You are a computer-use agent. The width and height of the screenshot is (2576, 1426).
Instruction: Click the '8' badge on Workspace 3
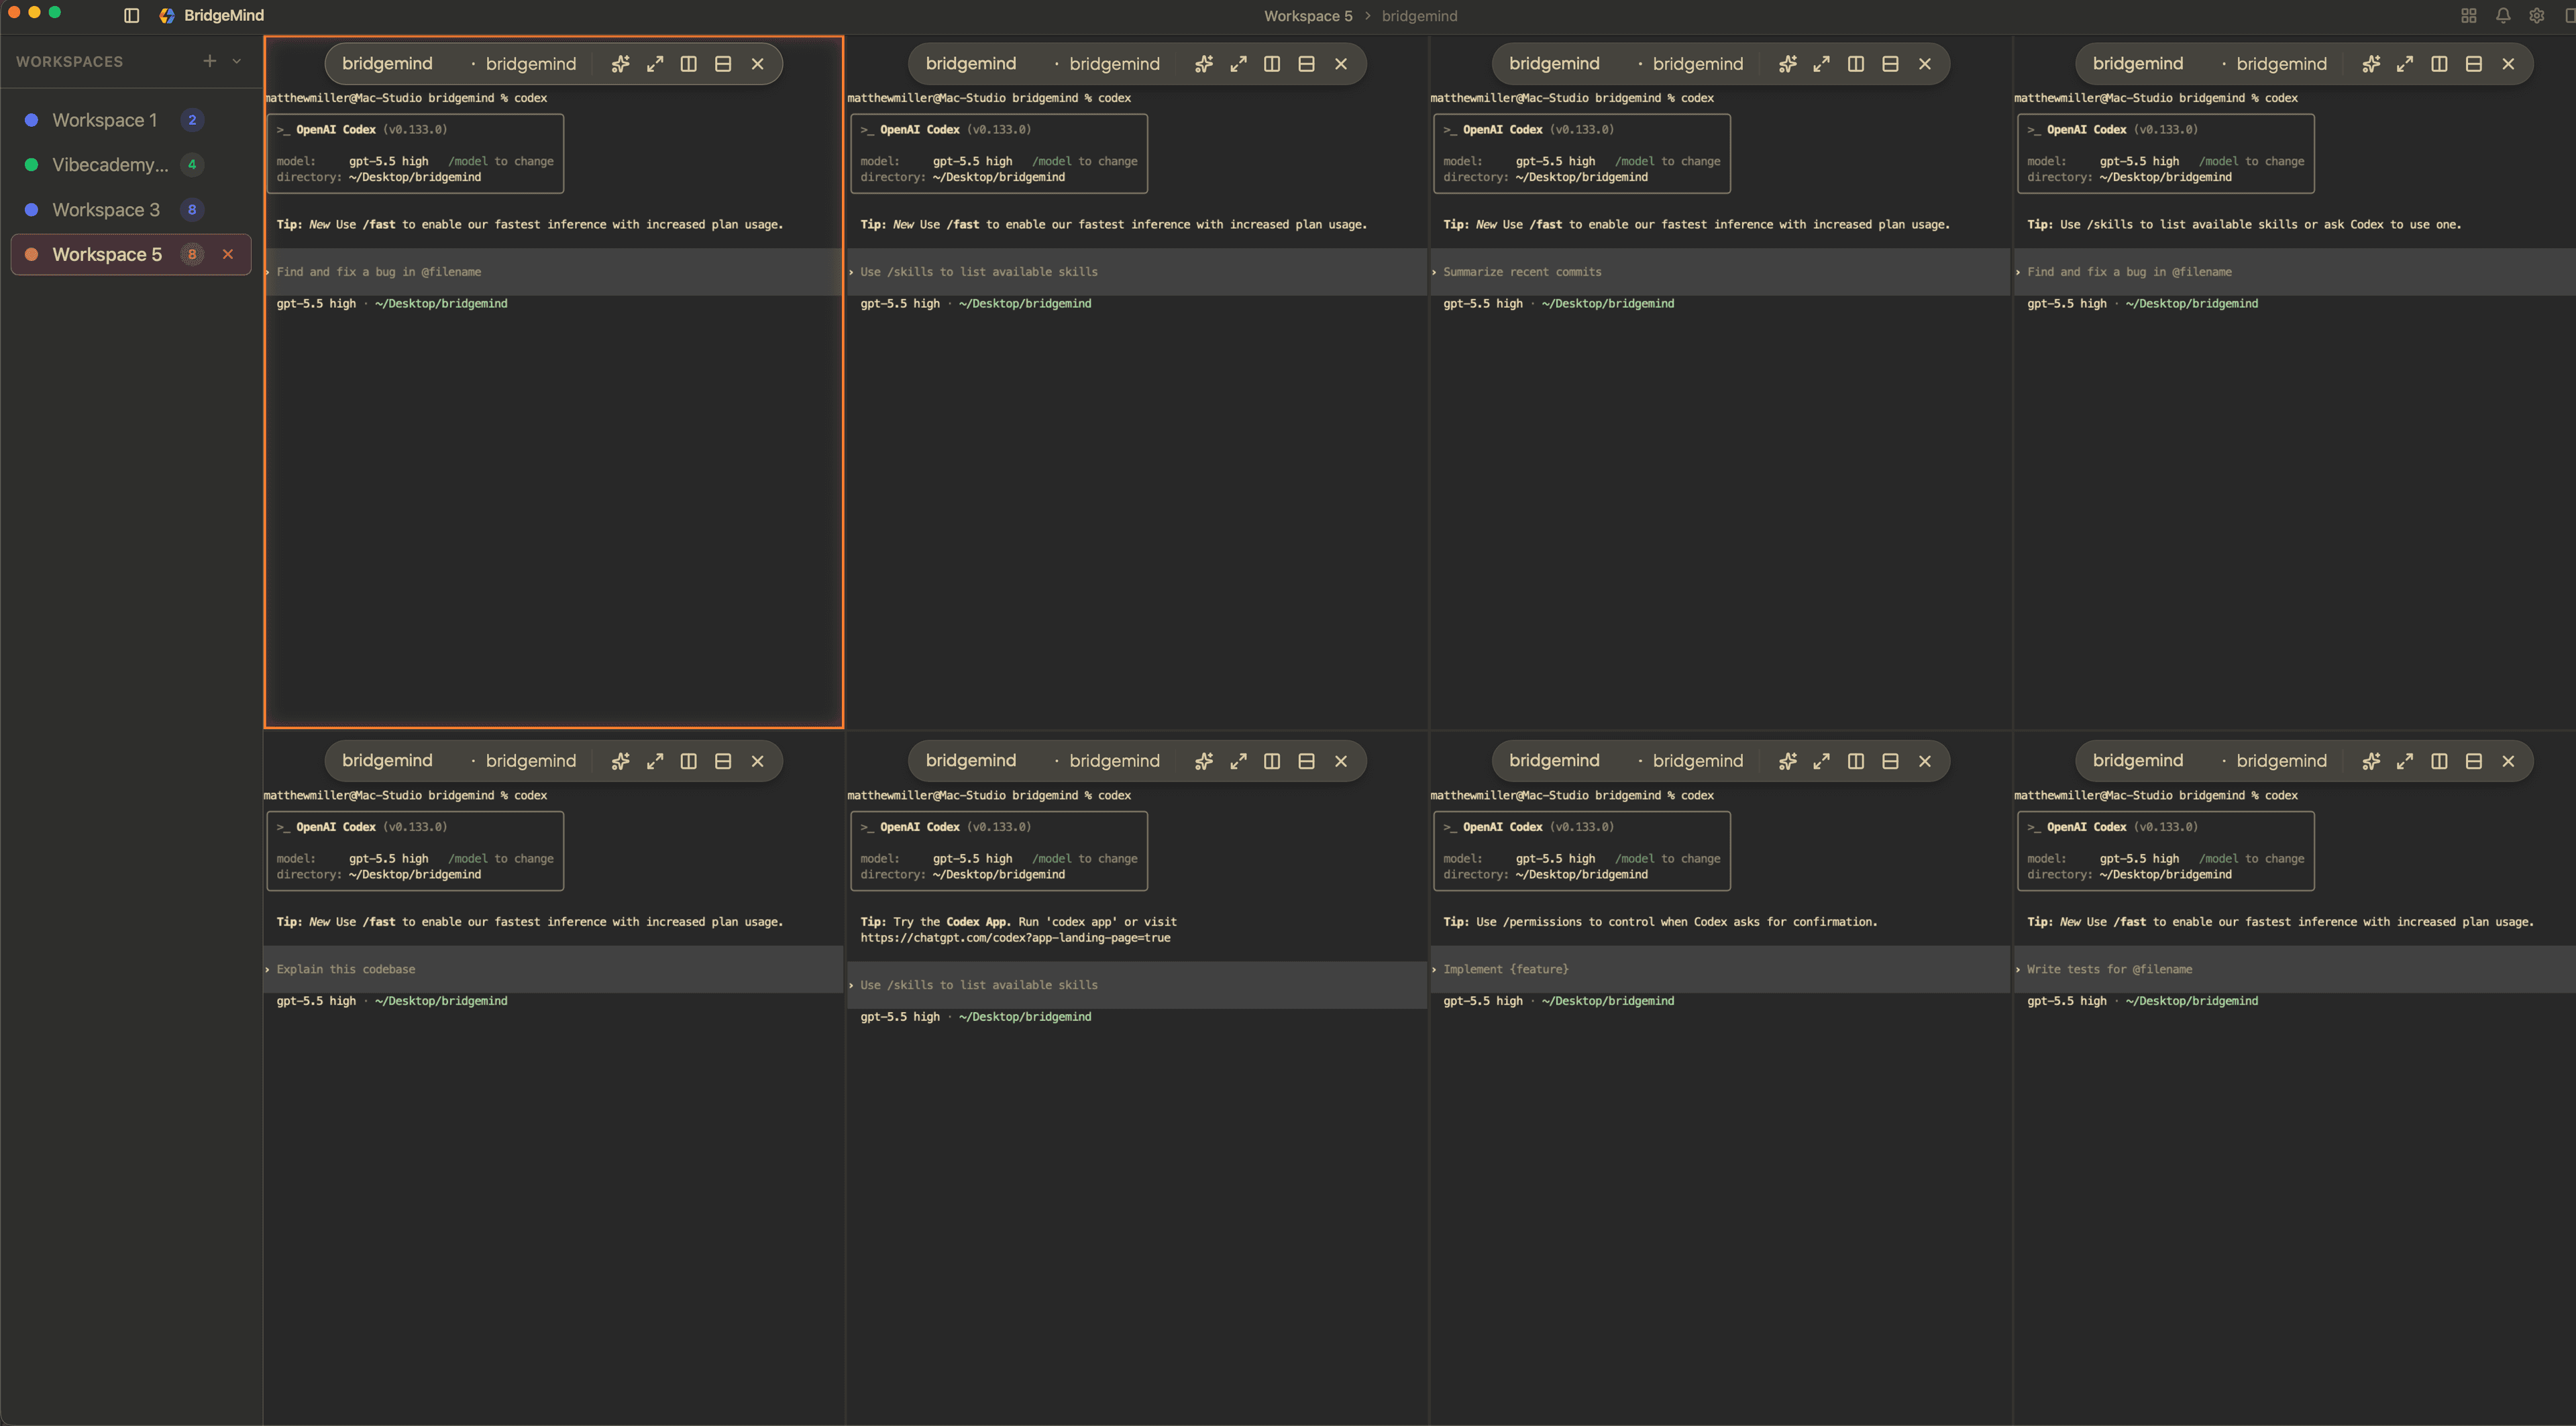[x=192, y=210]
